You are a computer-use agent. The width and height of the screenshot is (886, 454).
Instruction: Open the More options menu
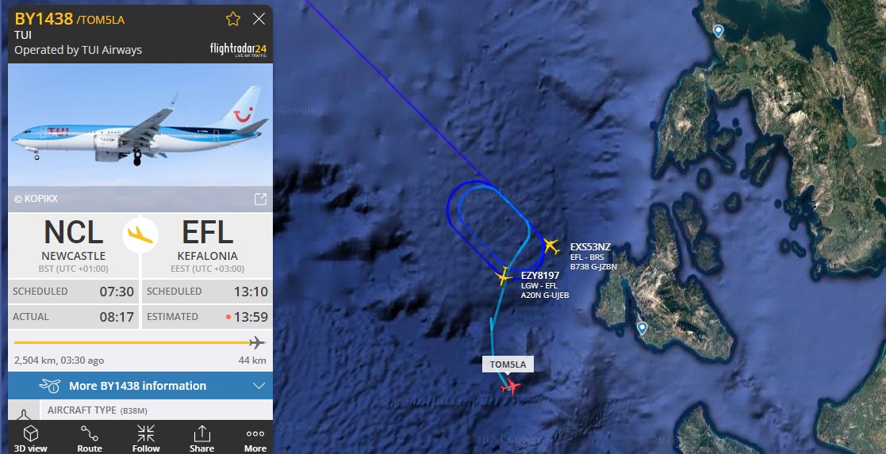(255, 438)
